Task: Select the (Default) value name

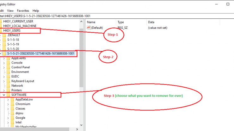Action: click(x=97, y=28)
